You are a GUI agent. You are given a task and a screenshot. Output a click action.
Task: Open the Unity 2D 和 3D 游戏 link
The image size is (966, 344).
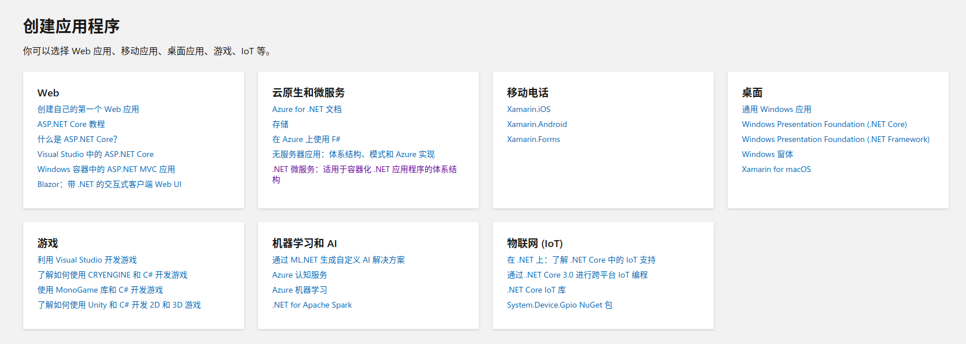click(x=119, y=305)
